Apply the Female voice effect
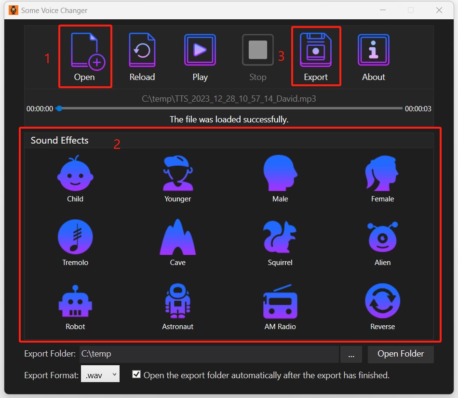The image size is (458, 398). coord(382,177)
